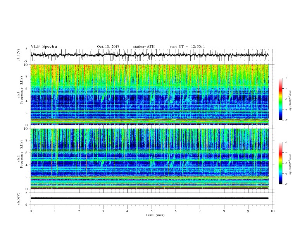This screenshot has width=307, height=237.
Task: Click the time-axis tick label "1"
Action: pos(55,211)
